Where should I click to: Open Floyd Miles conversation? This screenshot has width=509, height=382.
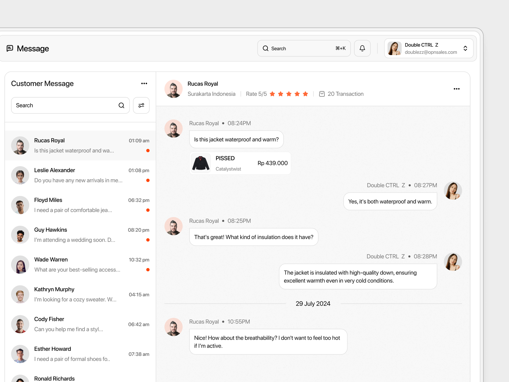(x=80, y=205)
